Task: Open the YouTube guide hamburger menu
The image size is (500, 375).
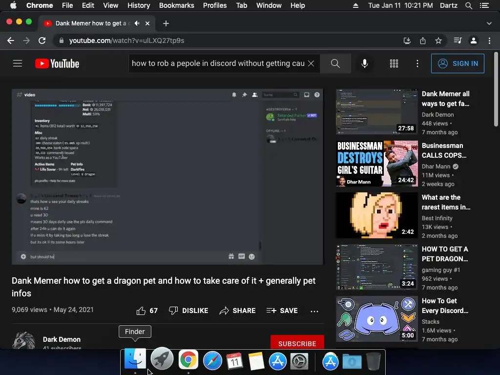Action: point(18,63)
